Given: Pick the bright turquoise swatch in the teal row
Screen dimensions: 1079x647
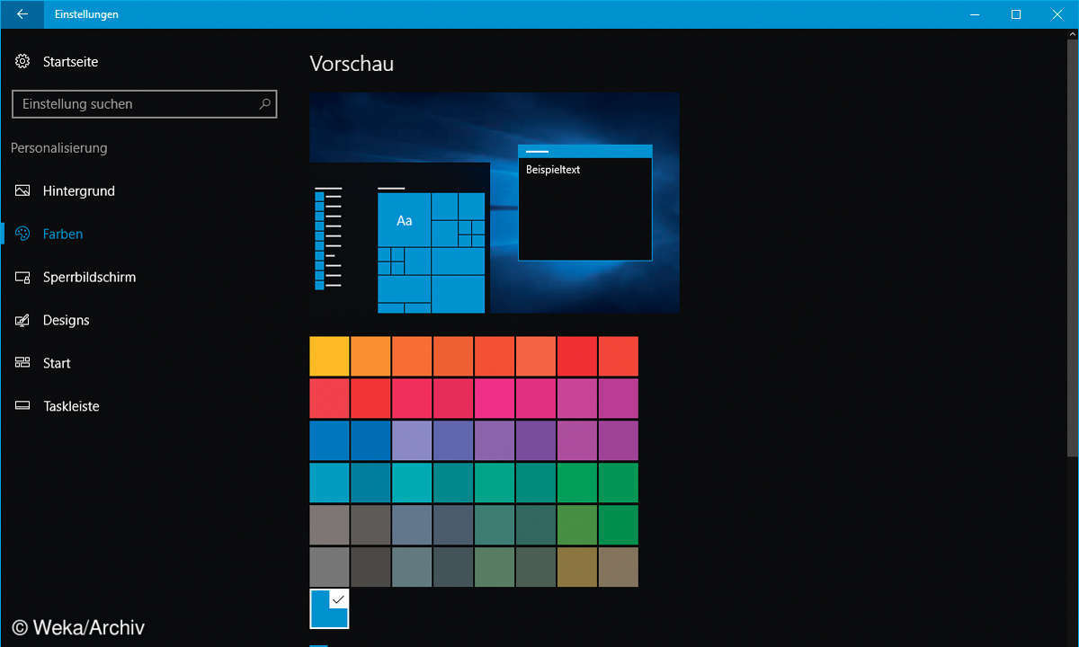Looking at the screenshot, I should (412, 483).
